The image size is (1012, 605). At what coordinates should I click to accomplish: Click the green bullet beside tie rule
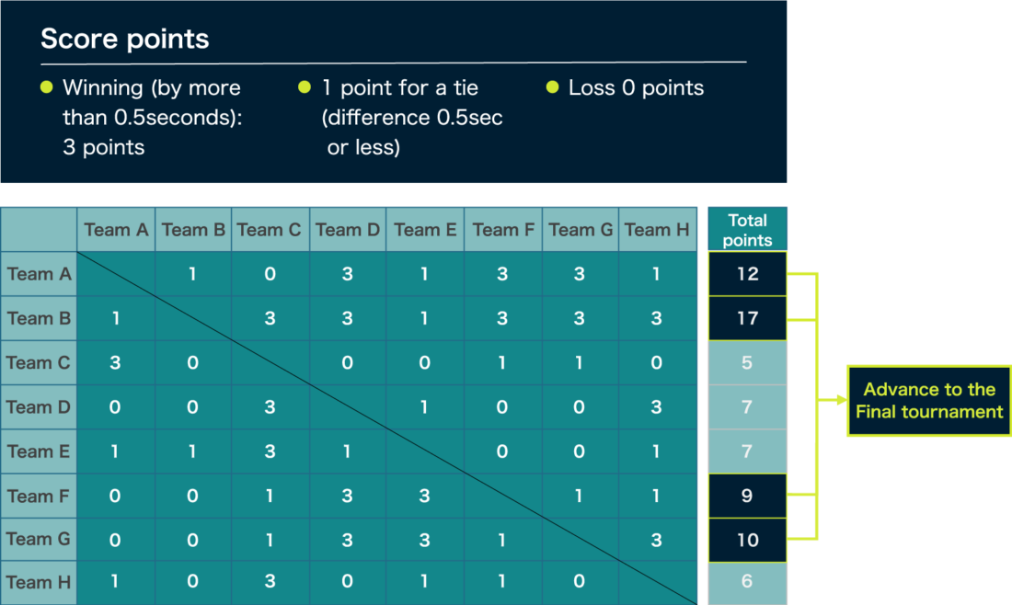pos(305,87)
